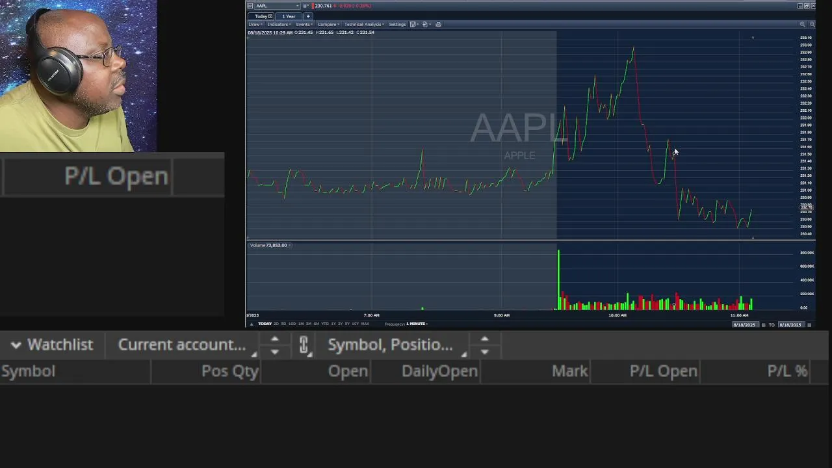
Task: Collapse the Watchlist section
Action: 52,344
